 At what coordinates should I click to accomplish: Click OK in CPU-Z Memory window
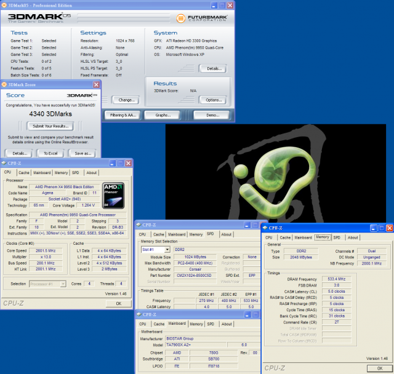(x=380, y=368)
